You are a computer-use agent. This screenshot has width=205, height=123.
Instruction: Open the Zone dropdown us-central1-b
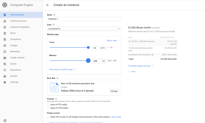[x=84, y=29]
